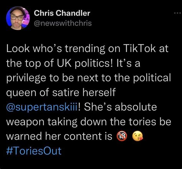The width and height of the screenshot is (182, 169).
Task: Click the word weapon in the tweet
Action: (25, 122)
